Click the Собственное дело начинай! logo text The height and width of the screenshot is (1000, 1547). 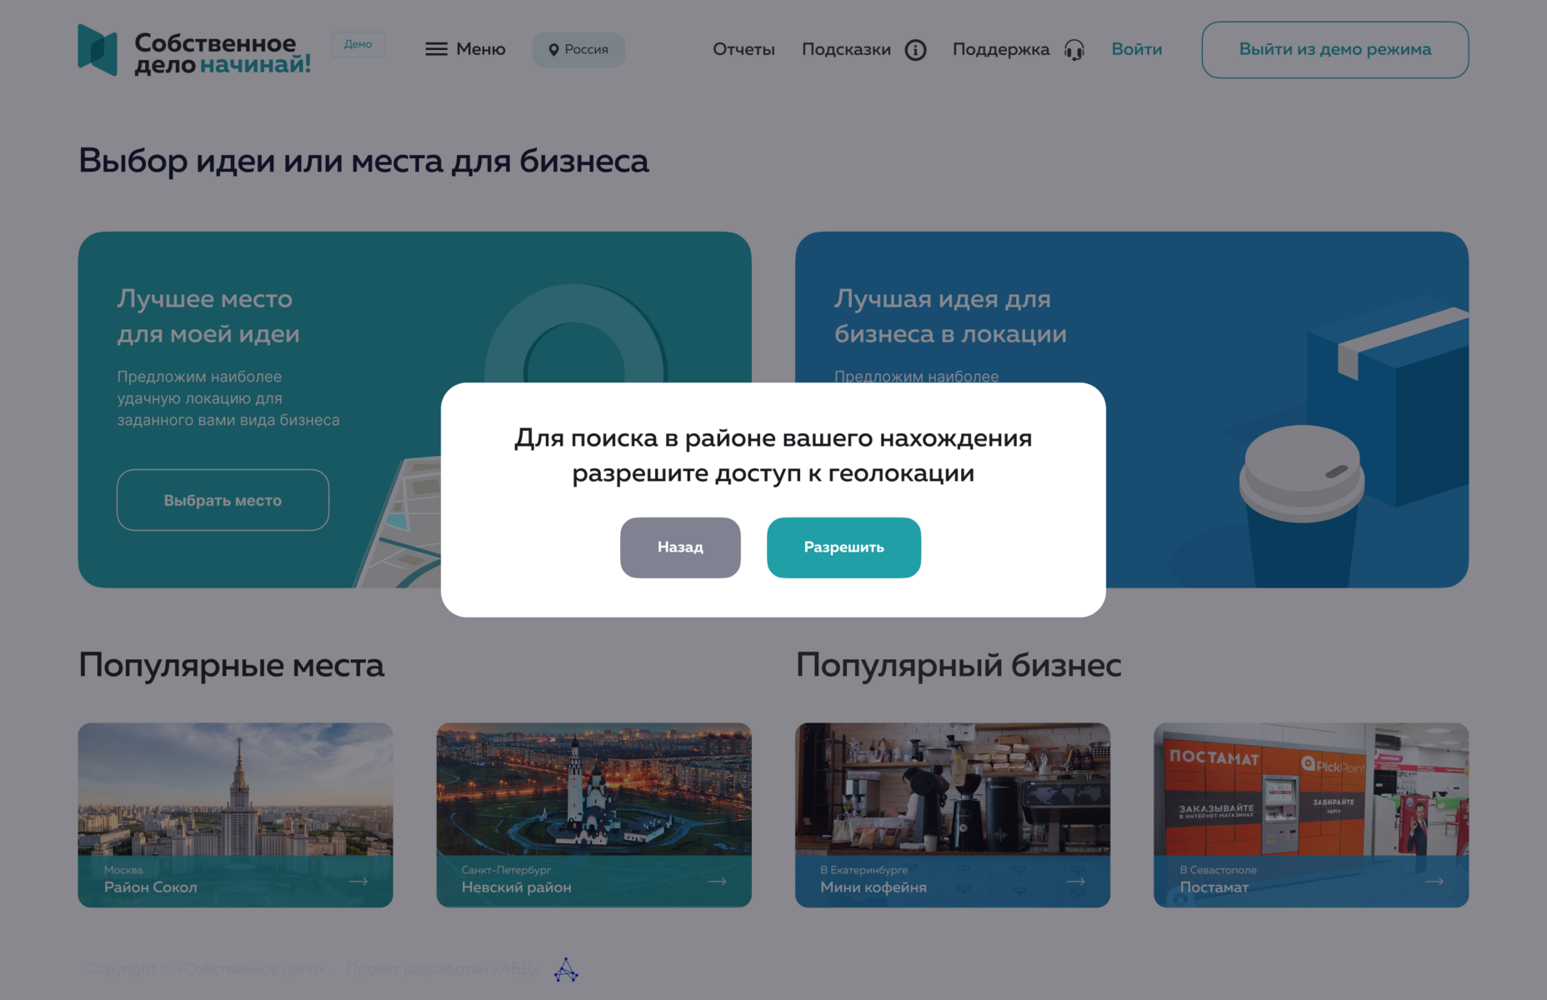[222, 53]
